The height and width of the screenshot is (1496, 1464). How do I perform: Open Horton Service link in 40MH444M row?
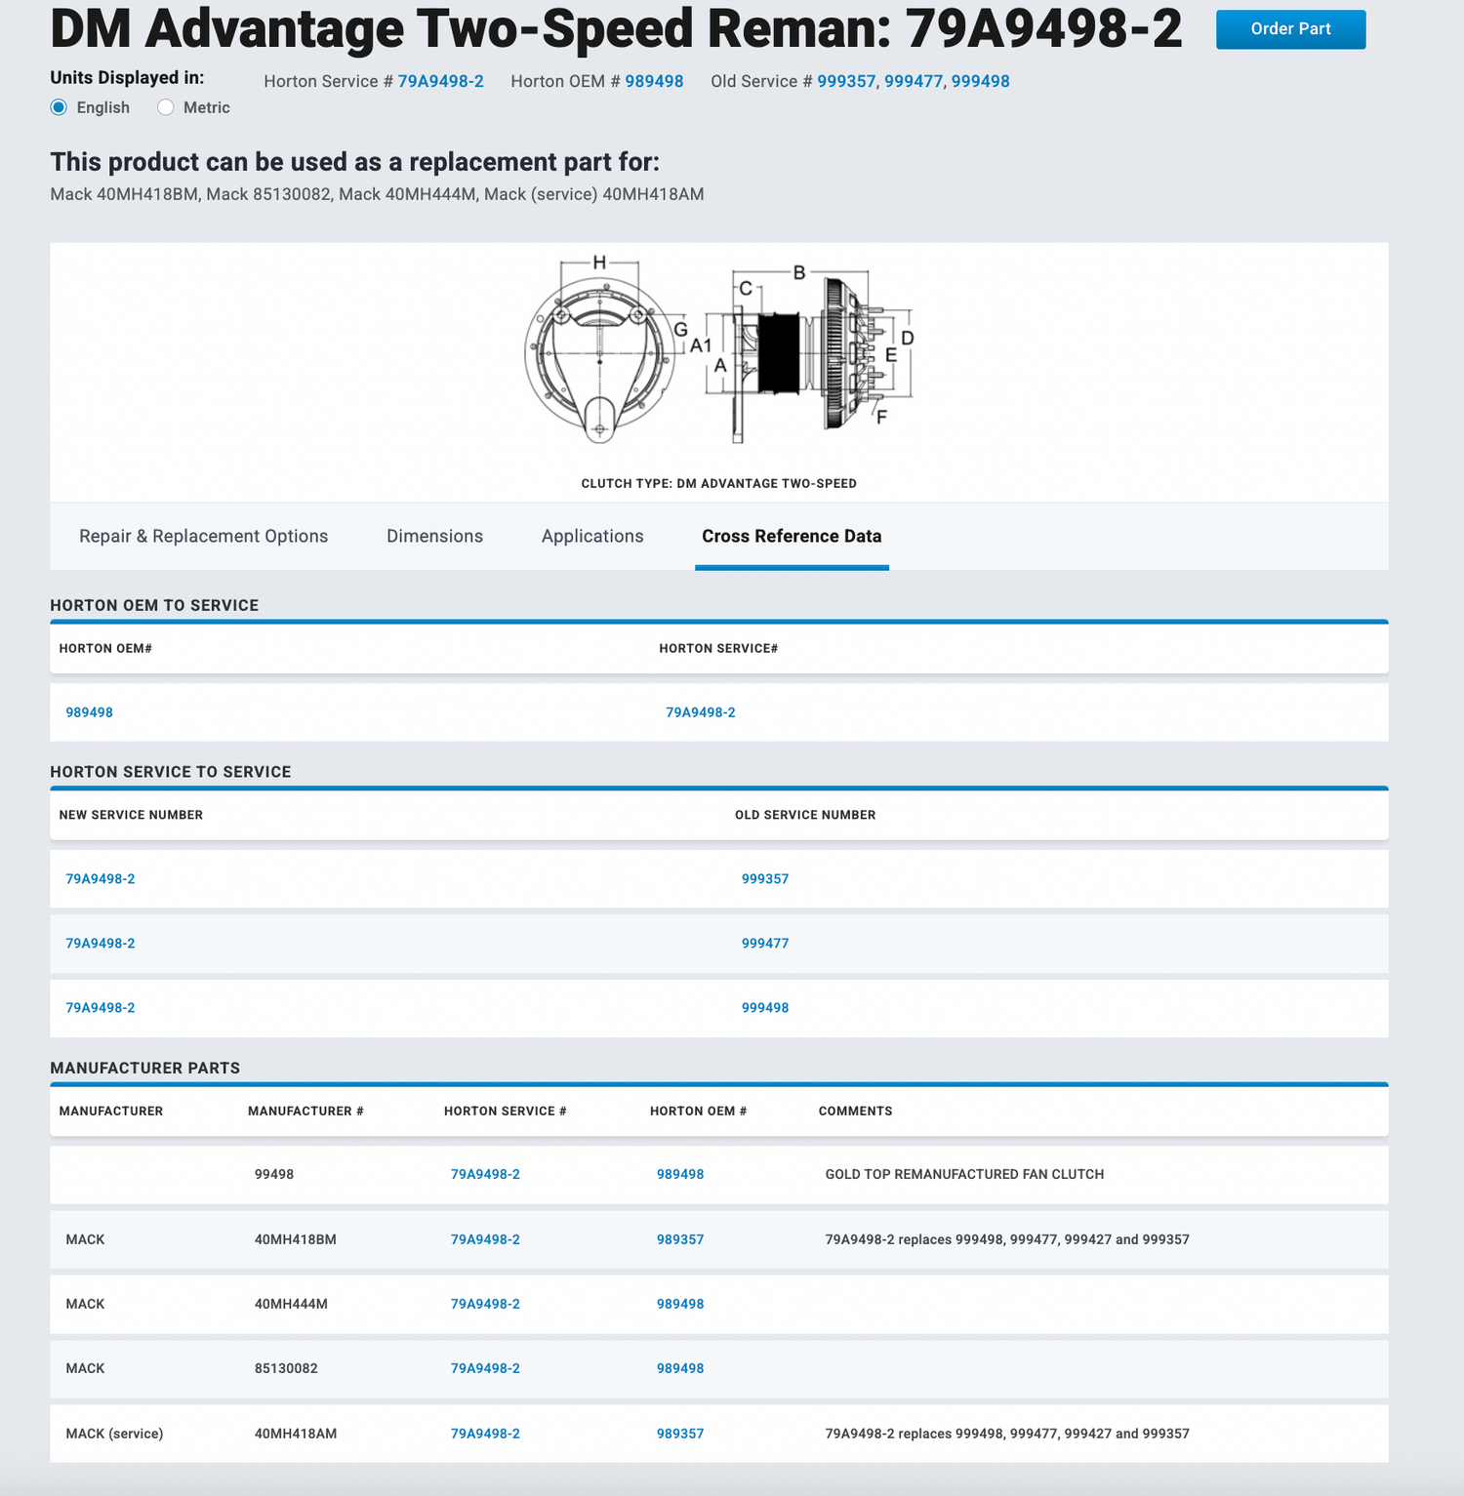[485, 1304]
